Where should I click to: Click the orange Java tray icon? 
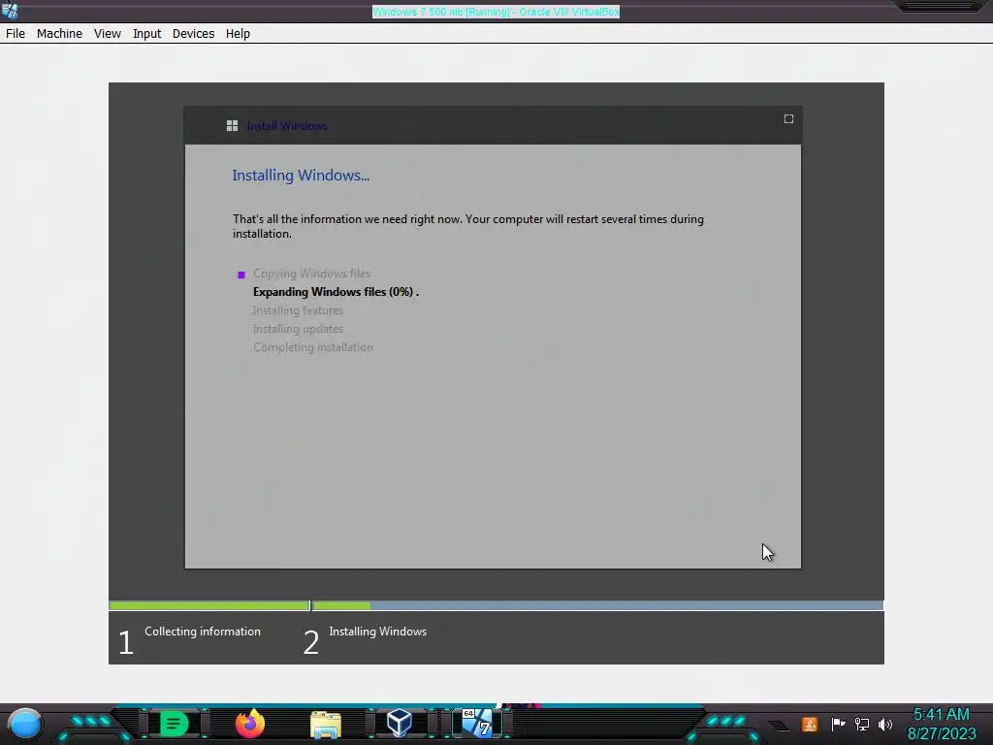point(810,724)
